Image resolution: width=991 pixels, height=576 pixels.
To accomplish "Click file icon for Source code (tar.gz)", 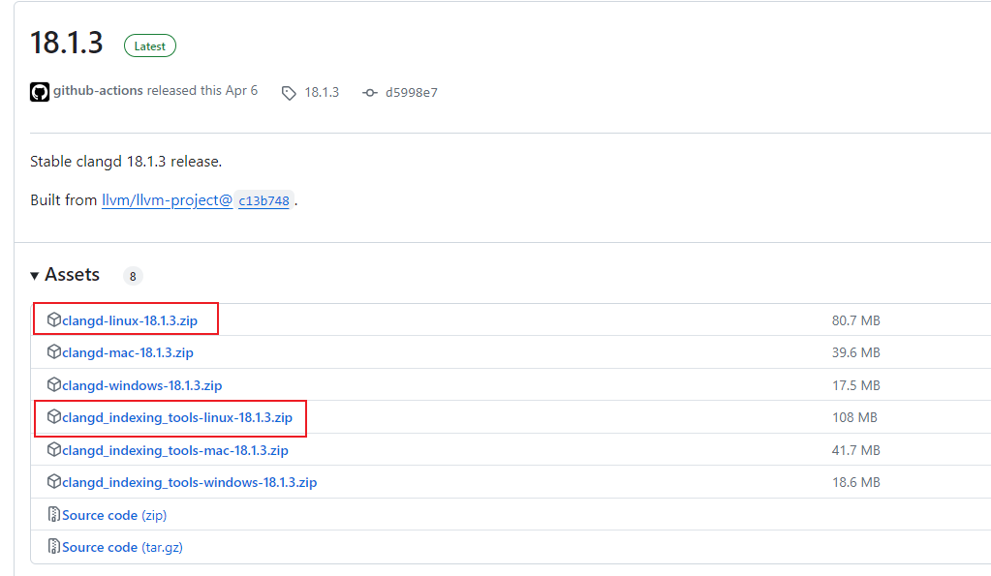I will [x=53, y=547].
